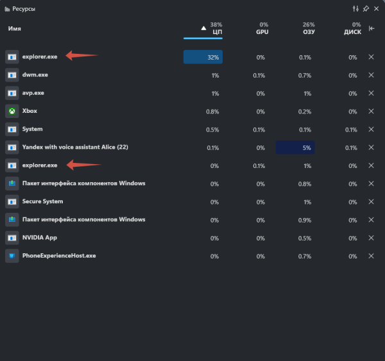Click the highlighted 5% RAM cell

[x=295, y=147]
